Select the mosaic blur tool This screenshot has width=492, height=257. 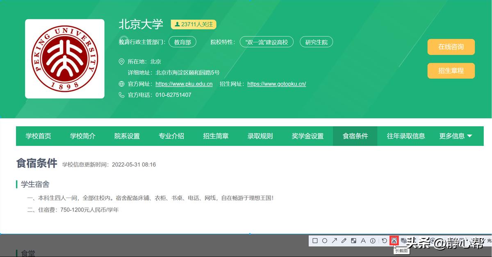coord(353,241)
